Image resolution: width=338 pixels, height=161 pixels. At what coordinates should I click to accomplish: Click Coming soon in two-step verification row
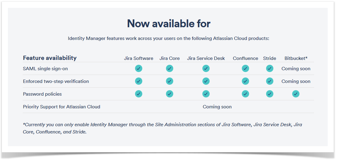tap(296, 81)
